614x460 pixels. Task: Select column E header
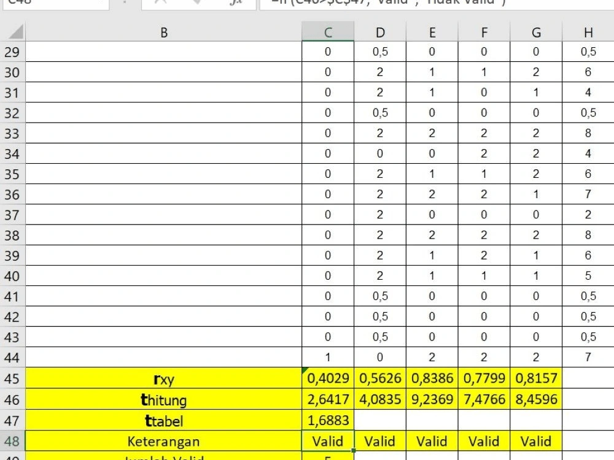[432, 32]
